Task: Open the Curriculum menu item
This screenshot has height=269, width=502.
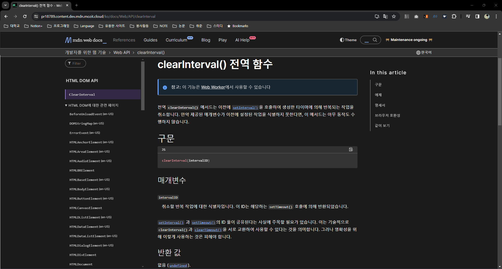Action: coord(176,40)
